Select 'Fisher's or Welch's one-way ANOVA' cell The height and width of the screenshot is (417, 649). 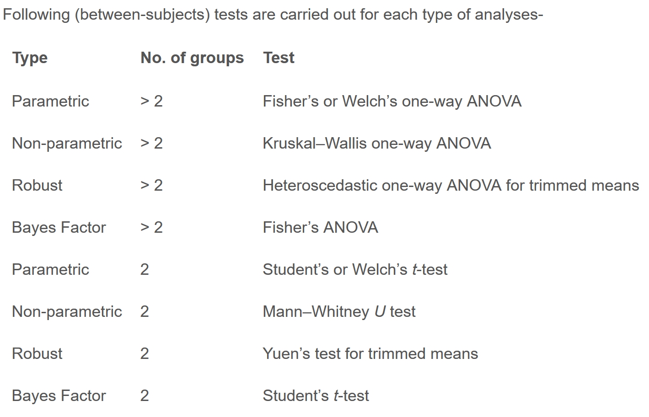click(x=392, y=101)
